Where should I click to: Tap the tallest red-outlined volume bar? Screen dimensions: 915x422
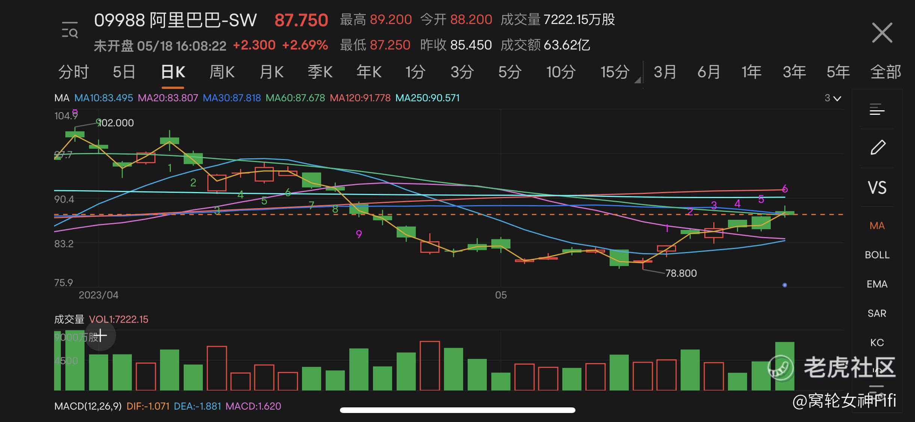click(x=430, y=366)
